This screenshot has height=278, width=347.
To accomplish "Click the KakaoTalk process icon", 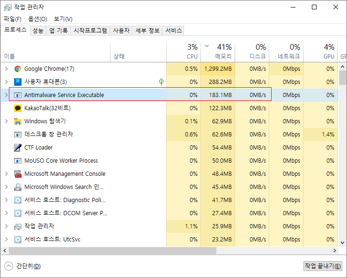I will 18,108.
